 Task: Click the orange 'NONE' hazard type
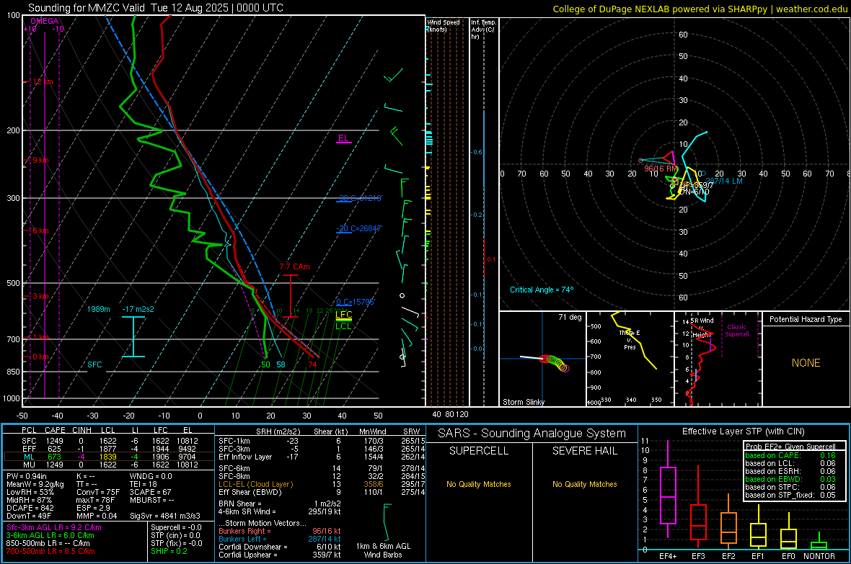point(806,363)
